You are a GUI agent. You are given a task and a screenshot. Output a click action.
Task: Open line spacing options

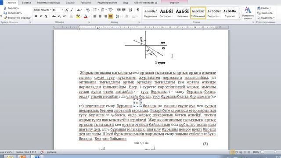pyautogui.click(x=118, y=16)
